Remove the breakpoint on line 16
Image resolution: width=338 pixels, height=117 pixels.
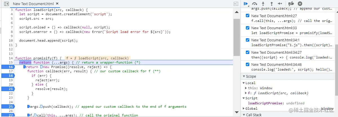point(8,67)
